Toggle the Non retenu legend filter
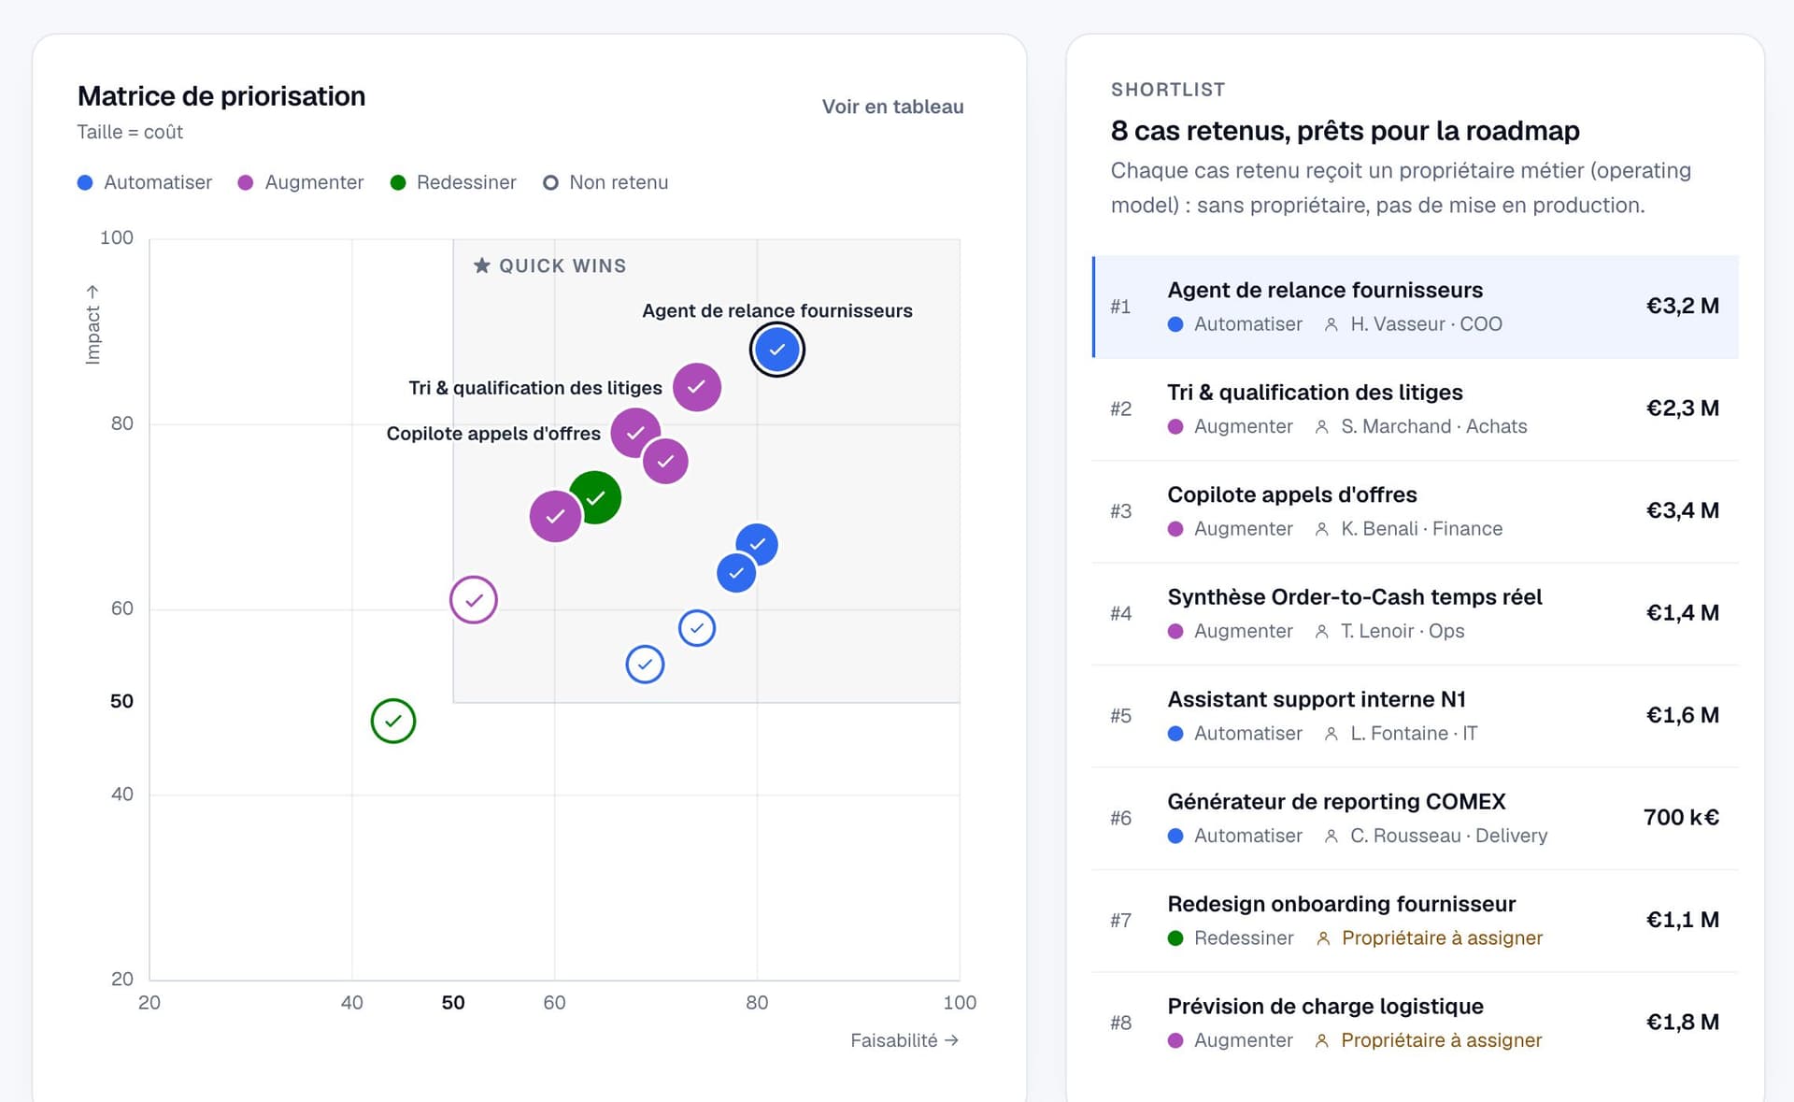Screen dimensions: 1794x1102 [605, 182]
